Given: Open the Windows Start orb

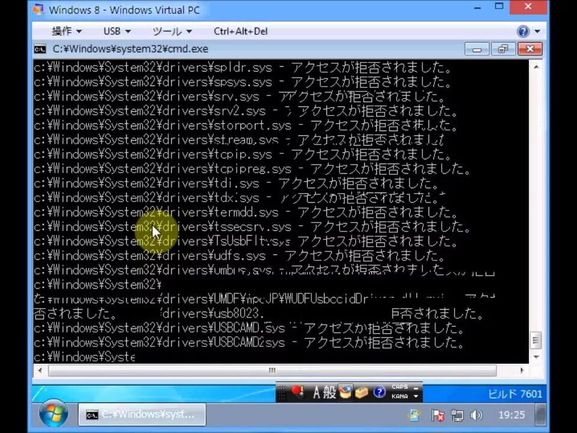Looking at the screenshot, I should coord(53,414).
